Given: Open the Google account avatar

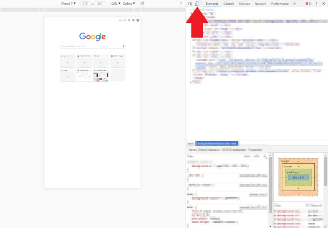Looking at the screenshot, I should (138, 20).
